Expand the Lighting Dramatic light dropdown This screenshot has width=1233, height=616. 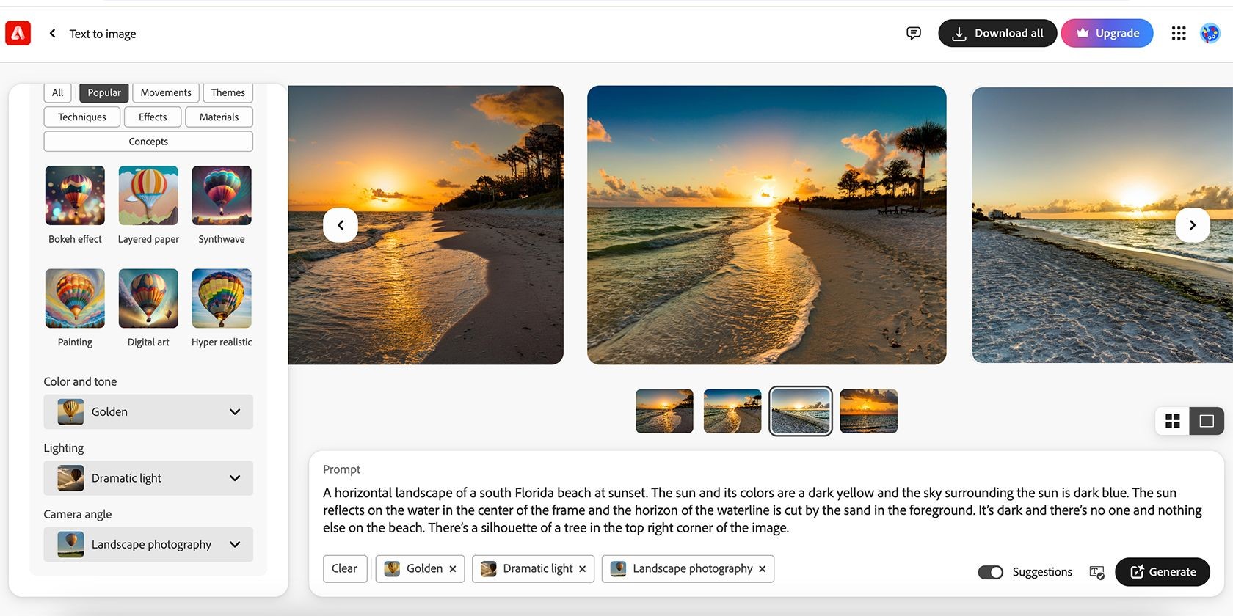click(148, 478)
